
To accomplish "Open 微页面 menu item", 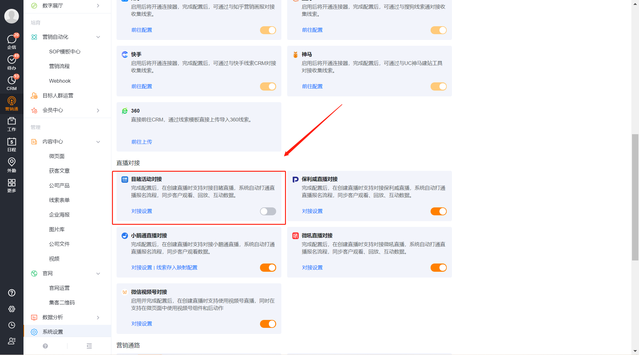I will click(57, 156).
